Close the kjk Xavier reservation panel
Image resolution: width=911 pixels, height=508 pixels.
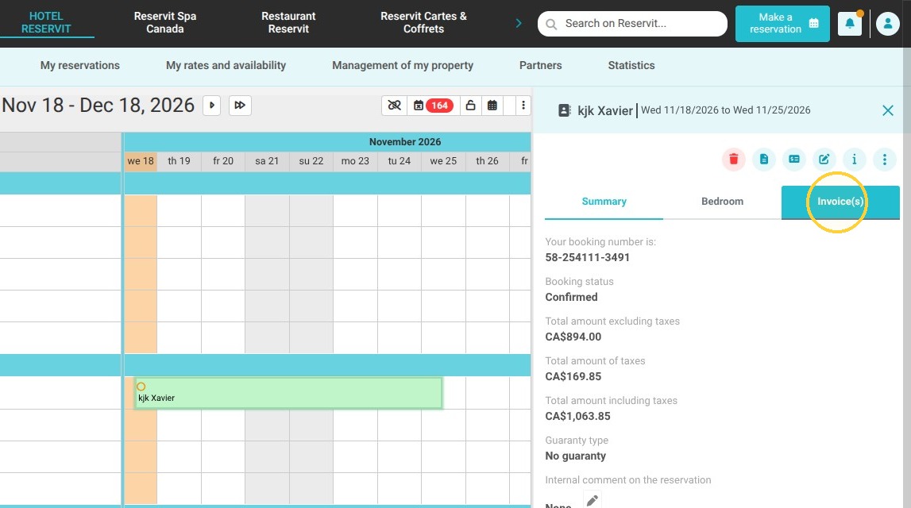[x=888, y=110]
